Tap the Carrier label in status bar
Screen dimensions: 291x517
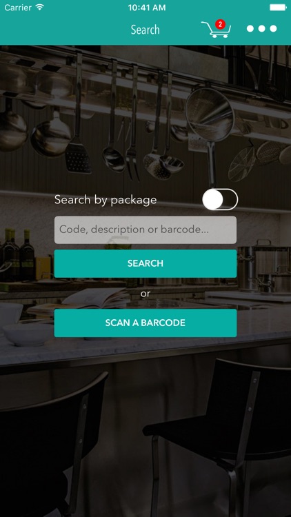click(x=18, y=8)
